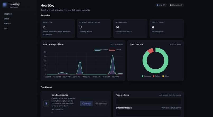Image resolution: width=213 pixels, height=117 pixels.
Task: Click the 'Auth attempts (24h)' chart title
Action: click(x=53, y=44)
